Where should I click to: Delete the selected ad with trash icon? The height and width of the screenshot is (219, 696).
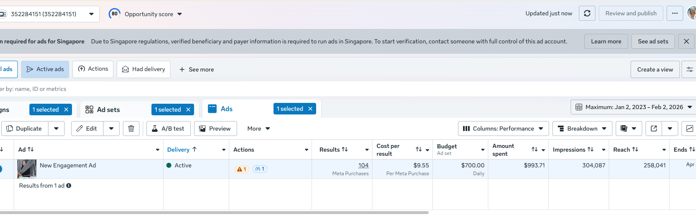coord(131,129)
